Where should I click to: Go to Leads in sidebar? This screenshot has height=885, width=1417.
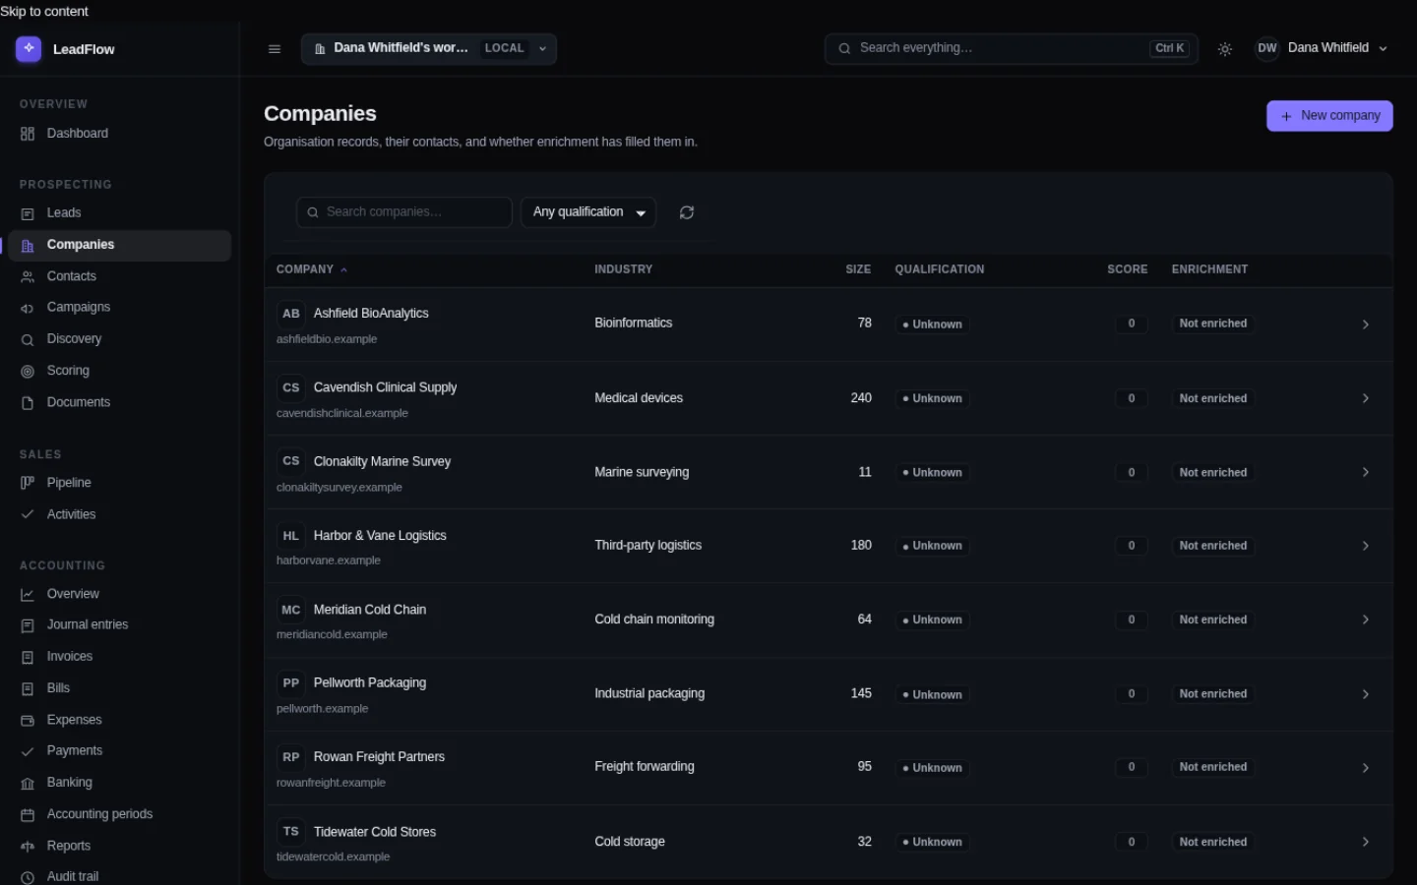tap(120, 213)
